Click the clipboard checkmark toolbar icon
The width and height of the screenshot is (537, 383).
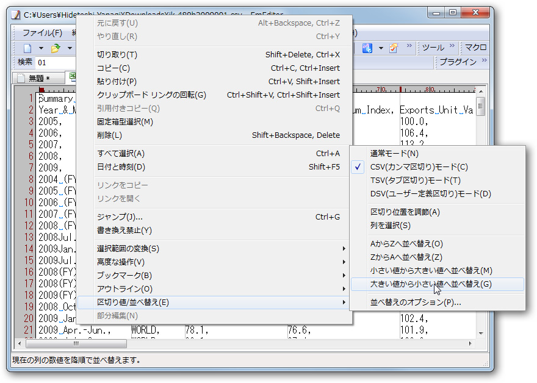click(x=394, y=48)
